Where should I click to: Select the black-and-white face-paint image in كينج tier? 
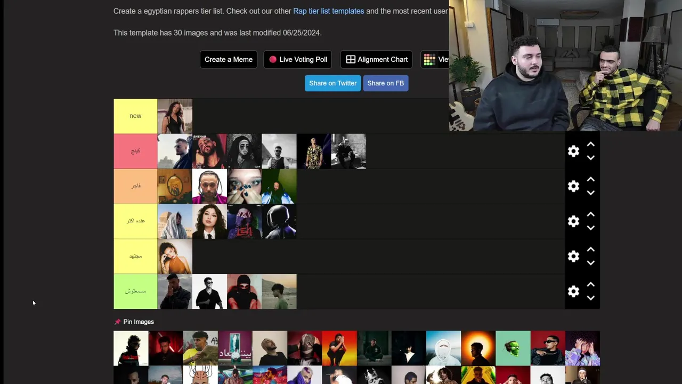(244, 151)
